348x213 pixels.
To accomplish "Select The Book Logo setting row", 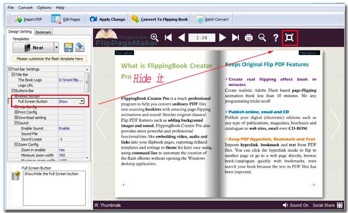I will click(46, 80).
